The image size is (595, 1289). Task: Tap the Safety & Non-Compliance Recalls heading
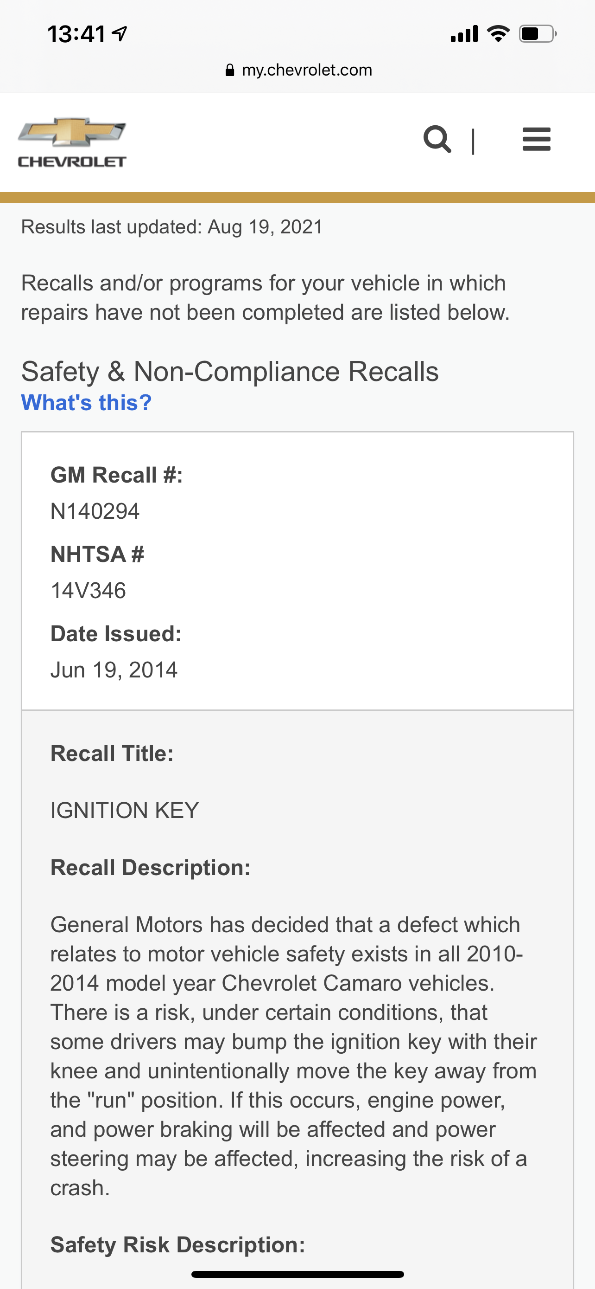click(x=230, y=371)
